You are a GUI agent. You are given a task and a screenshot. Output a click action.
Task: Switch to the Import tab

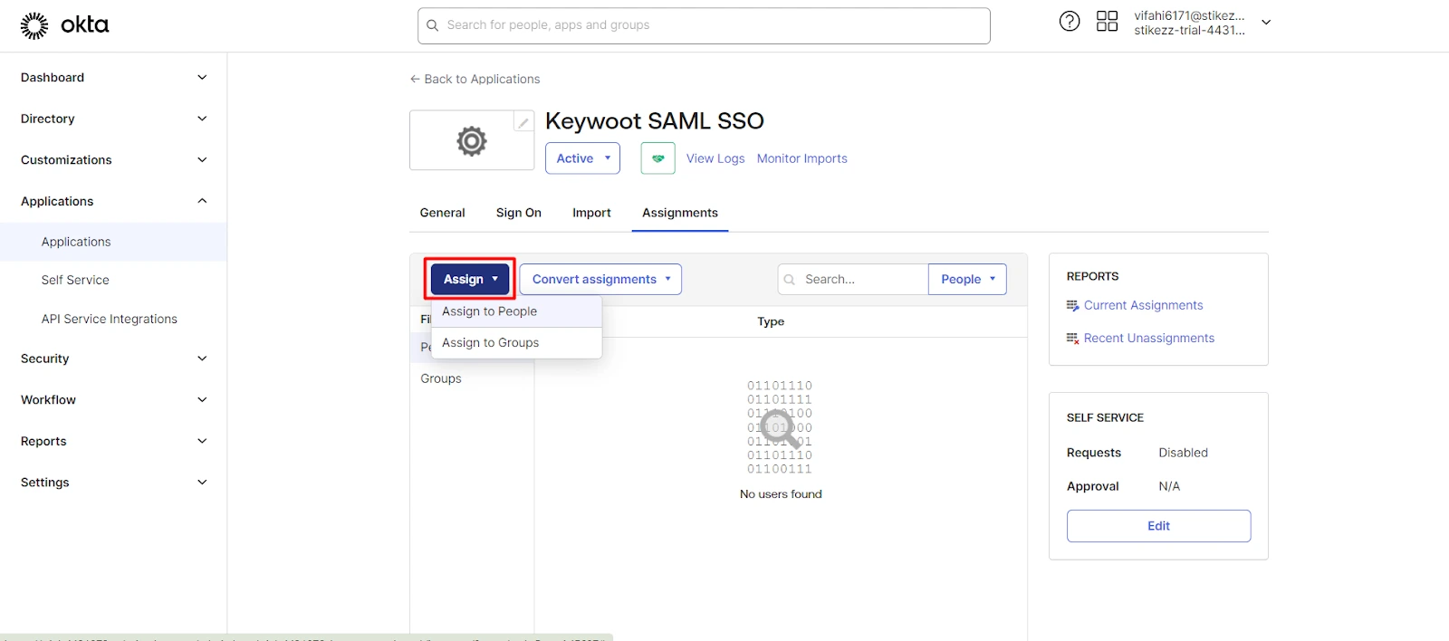pos(591,213)
